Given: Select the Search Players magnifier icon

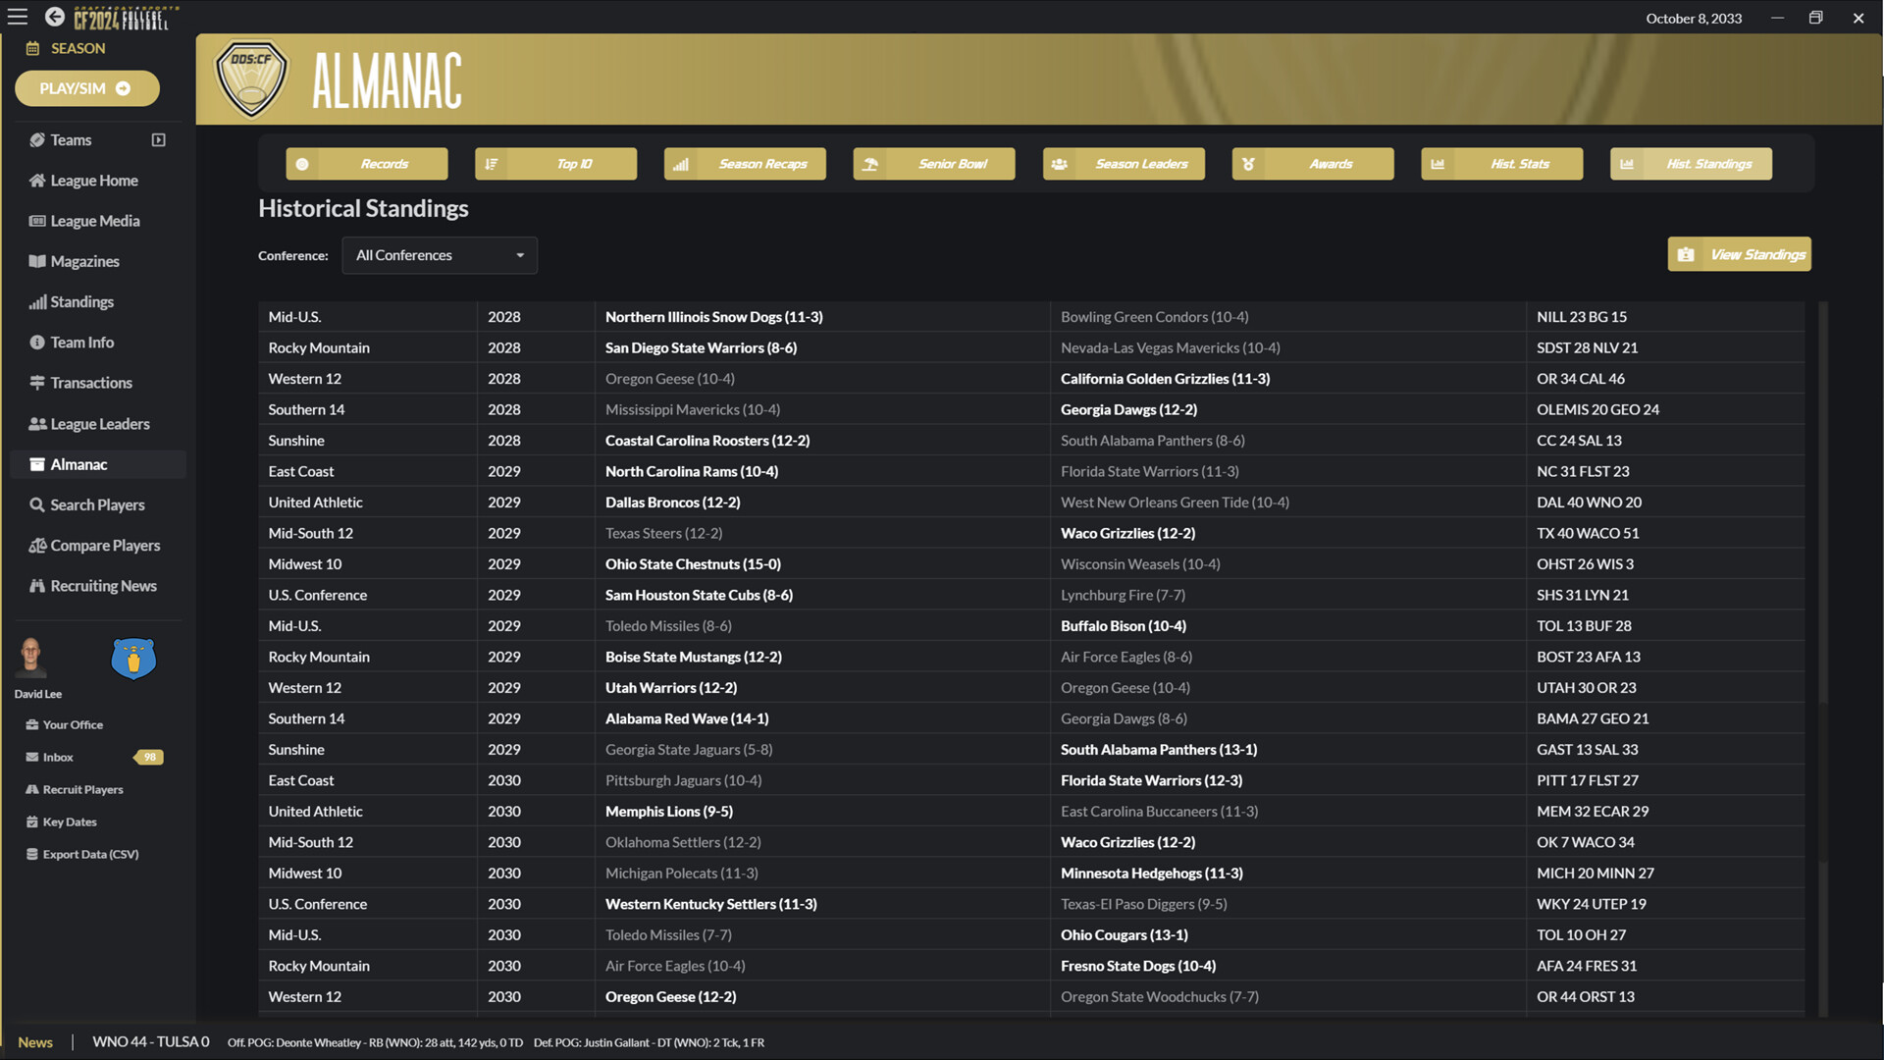Looking at the screenshot, I should pos(37,504).
